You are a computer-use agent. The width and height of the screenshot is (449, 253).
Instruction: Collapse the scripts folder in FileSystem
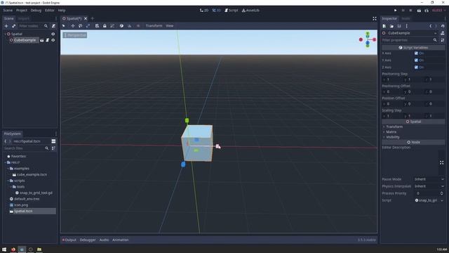(x=8, y=181)
